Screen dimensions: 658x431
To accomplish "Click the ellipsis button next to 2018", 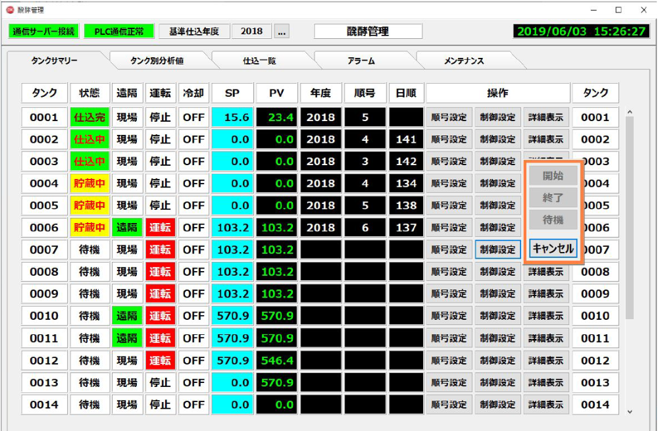I will pyautogui.click(x=282, y=32).
